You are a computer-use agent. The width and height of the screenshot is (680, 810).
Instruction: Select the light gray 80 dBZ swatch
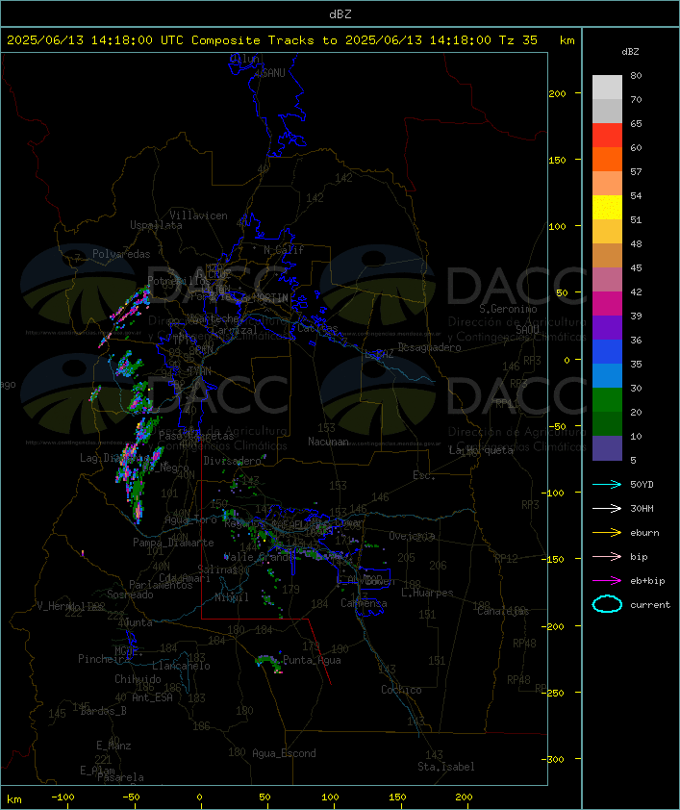tap(607, 88)
